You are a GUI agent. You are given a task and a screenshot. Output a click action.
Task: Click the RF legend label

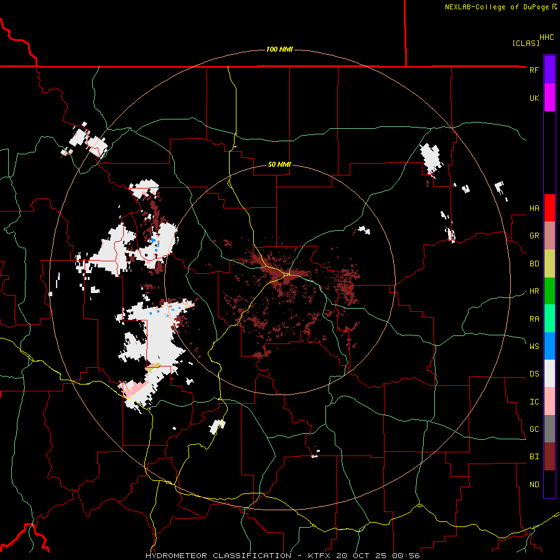point(534,70)
